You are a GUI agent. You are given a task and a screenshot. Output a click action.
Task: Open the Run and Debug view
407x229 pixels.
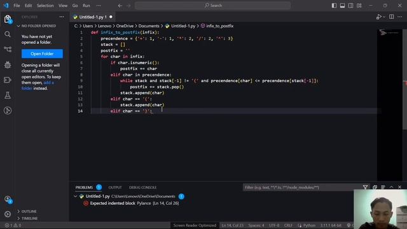tap(8, 65)
